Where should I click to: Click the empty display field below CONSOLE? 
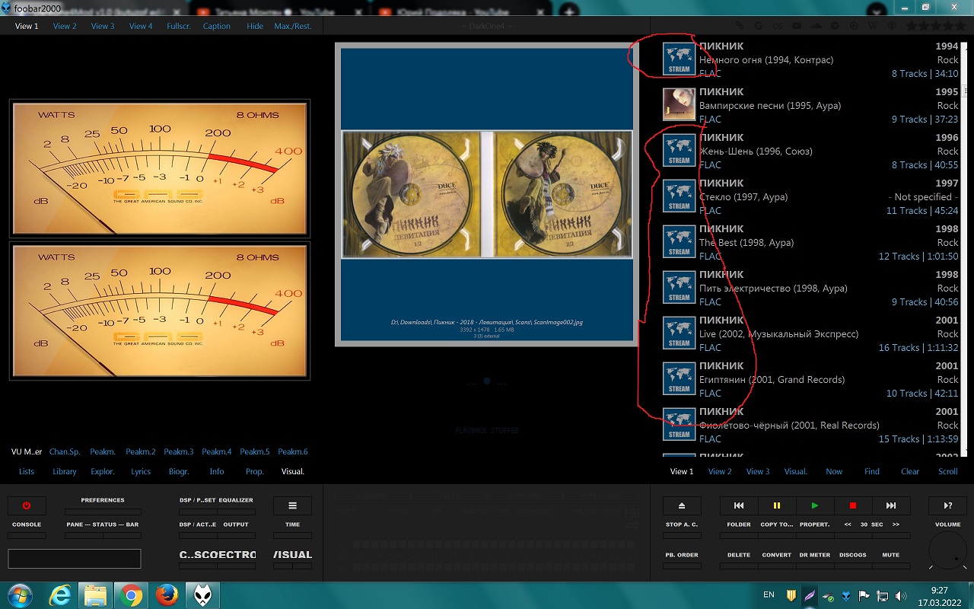point(75,559)
